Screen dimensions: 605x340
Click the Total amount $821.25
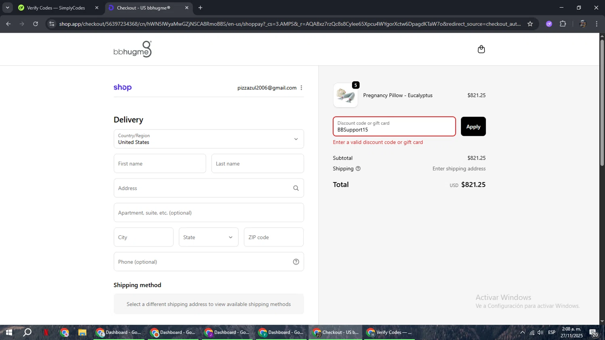pyautogui.click(x=473, y=185)
